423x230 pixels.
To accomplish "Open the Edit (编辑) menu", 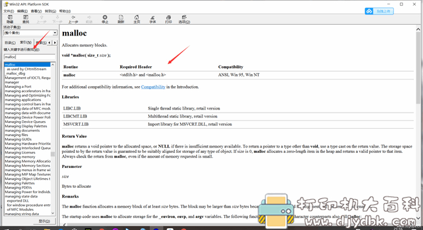I will click(x=22, y=11).
